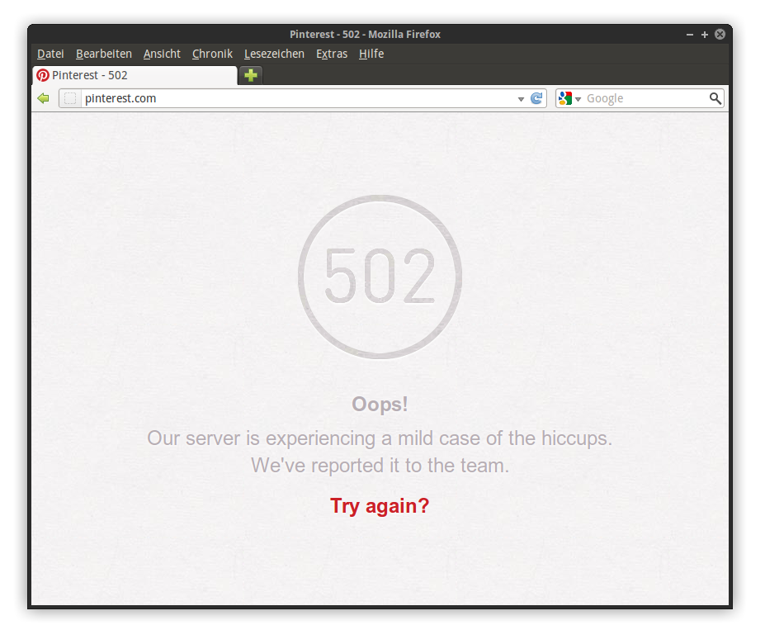Open the Chronik menu

(x=212, y=54)
